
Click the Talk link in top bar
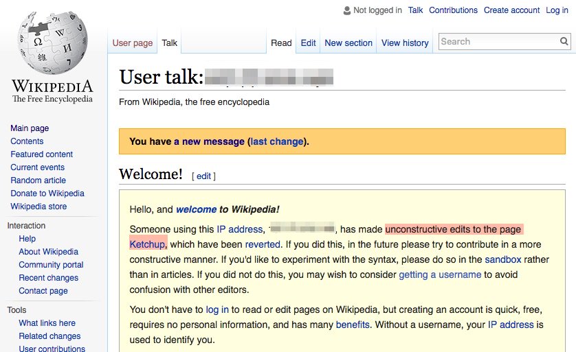(415, 10)
